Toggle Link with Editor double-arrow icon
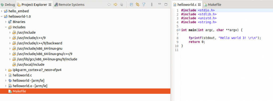Viewport: 273px width, 101px height. (x=138, y=5)
